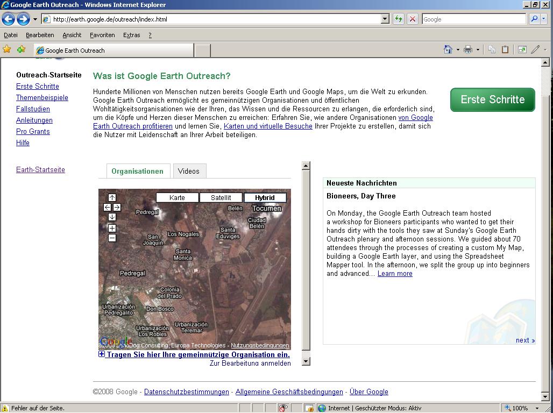The width and height of the screenshot is (553, 413).
Task: Open the Bearbeiten menu
Action: click(40, 35)
